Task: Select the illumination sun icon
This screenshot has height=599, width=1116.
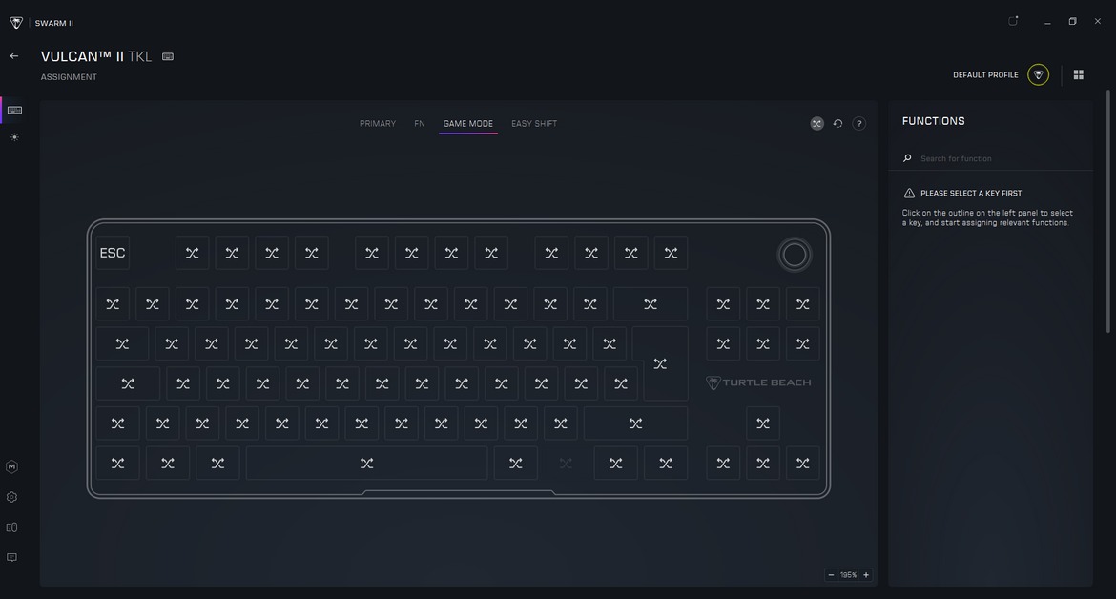Action: (14, 137)
